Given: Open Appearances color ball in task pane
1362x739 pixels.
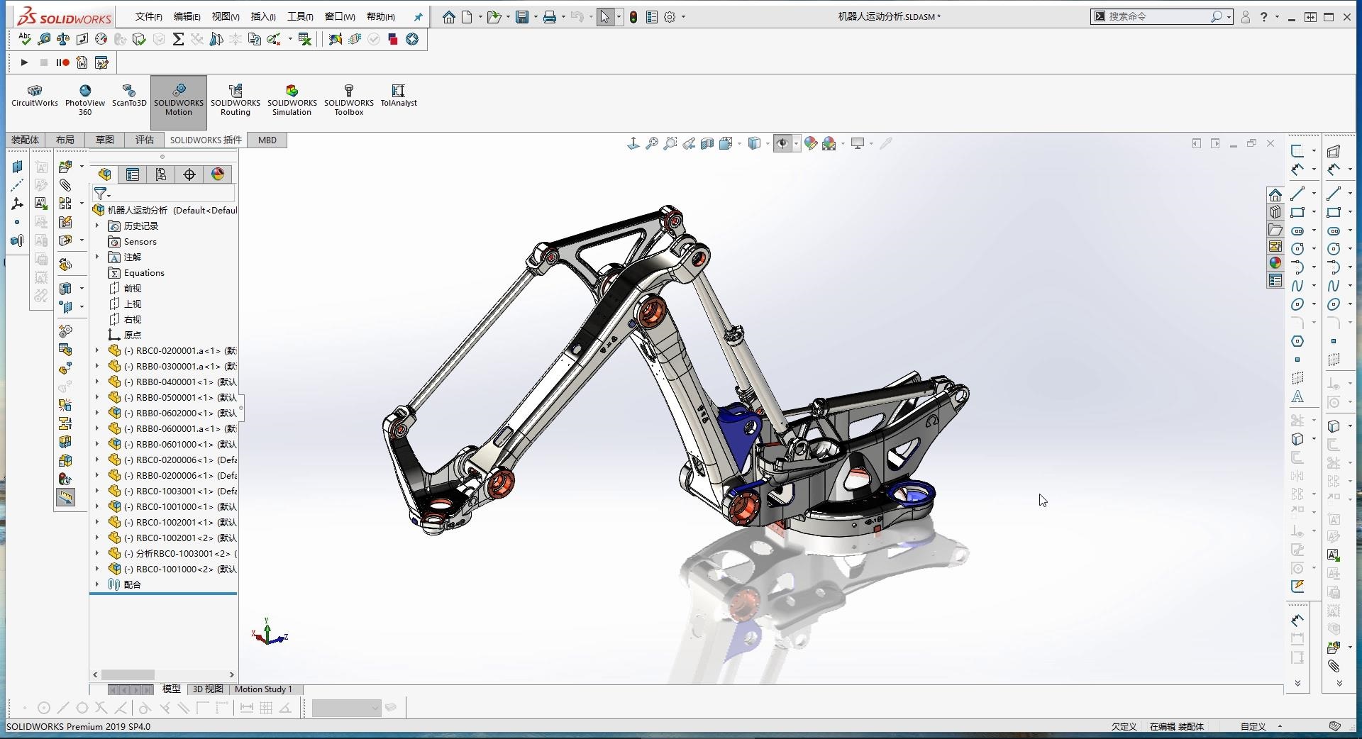Looking at the screenshot, I should (1275, 262).
